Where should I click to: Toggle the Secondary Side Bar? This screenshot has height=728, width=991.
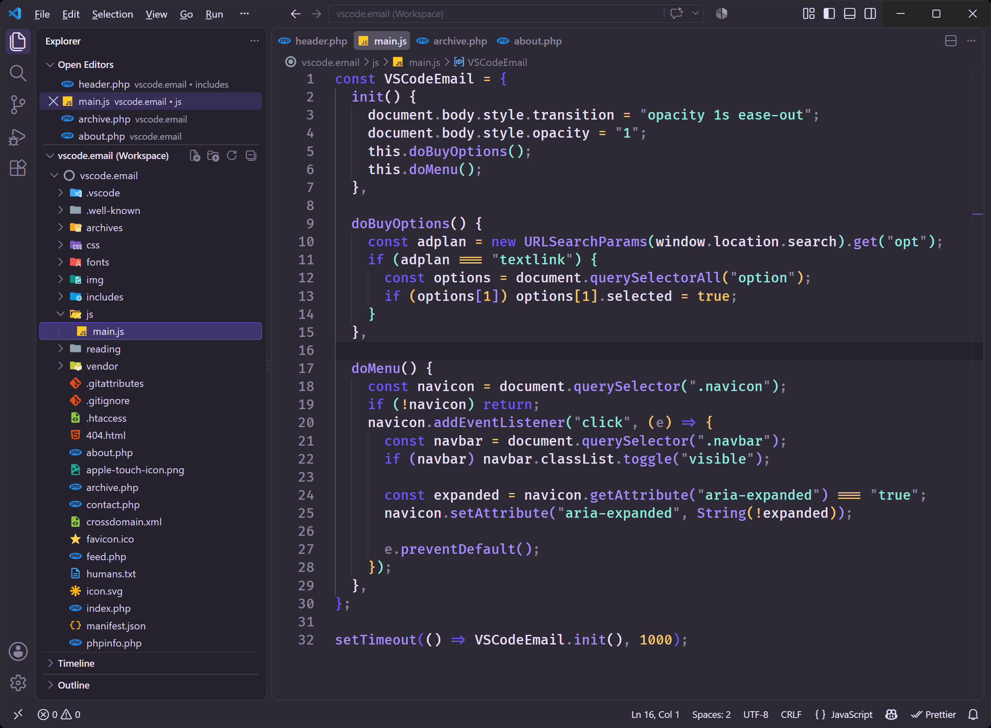tap(870, 14)
